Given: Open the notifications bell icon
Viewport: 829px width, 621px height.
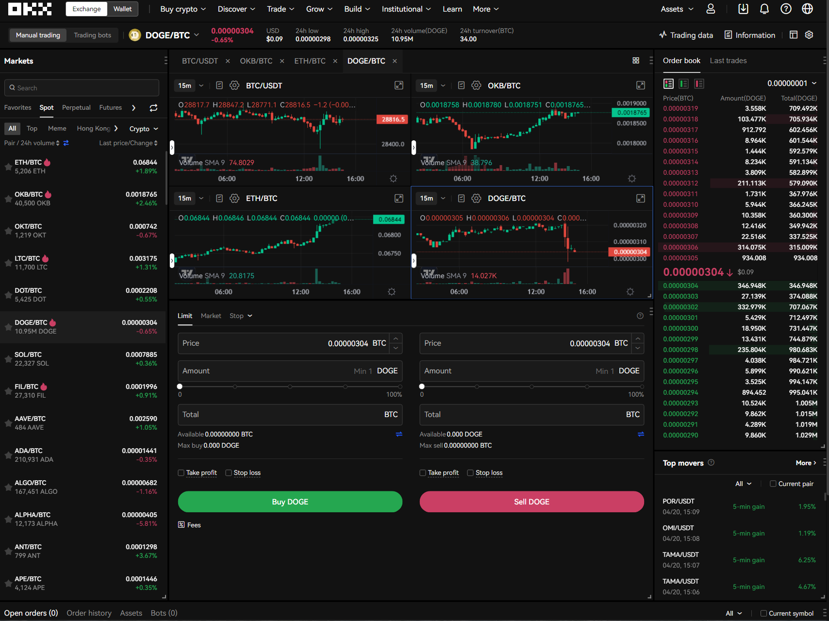Looking at the screenshot, I should point(764,9).
